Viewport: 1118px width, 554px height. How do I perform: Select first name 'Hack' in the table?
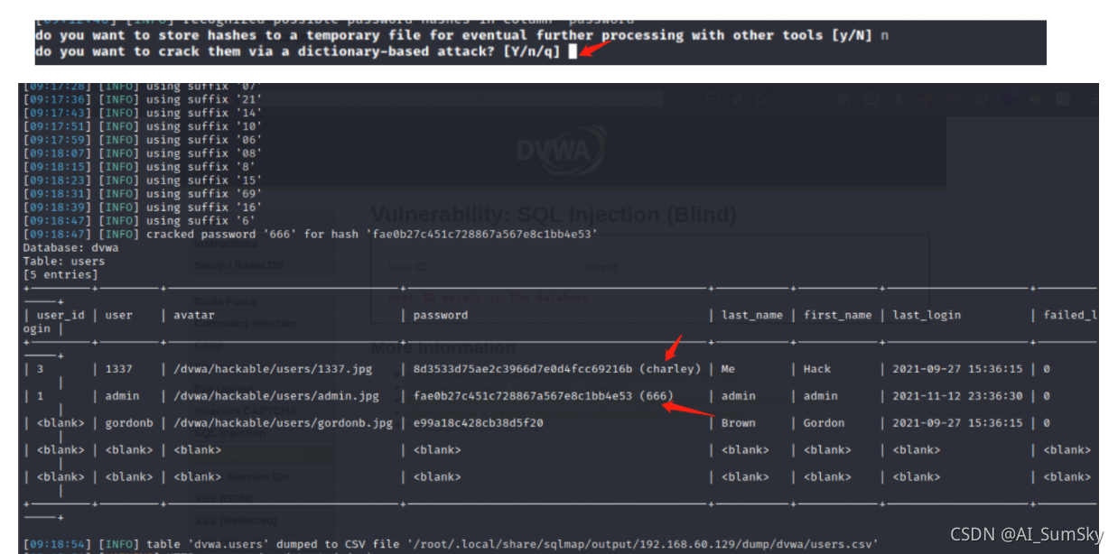pyautogui.click(x=817, y=369)
